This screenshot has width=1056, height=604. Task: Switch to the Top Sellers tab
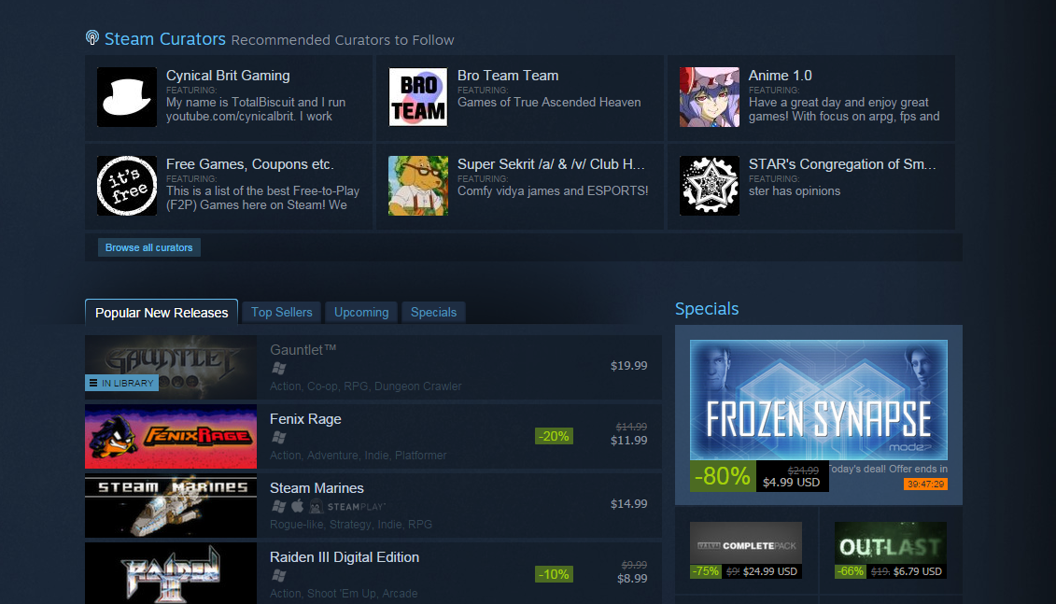[282, 313]
